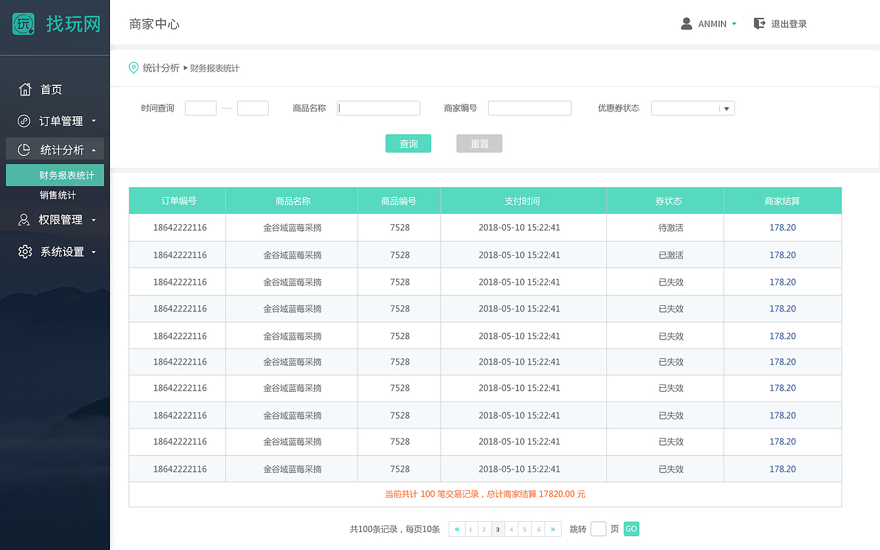Viewport: 880px width, 550px height.
Task: Click the 商品名称 column header
Action: 293,201
